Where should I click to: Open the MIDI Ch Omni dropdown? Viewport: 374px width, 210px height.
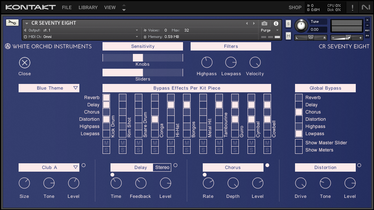tap(81, 37)
